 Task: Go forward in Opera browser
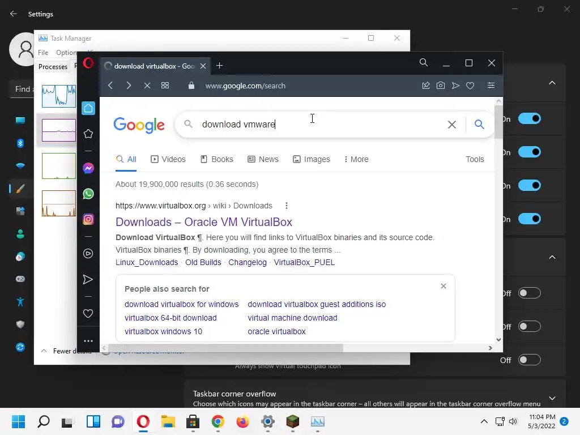click(x=129, y=86)
